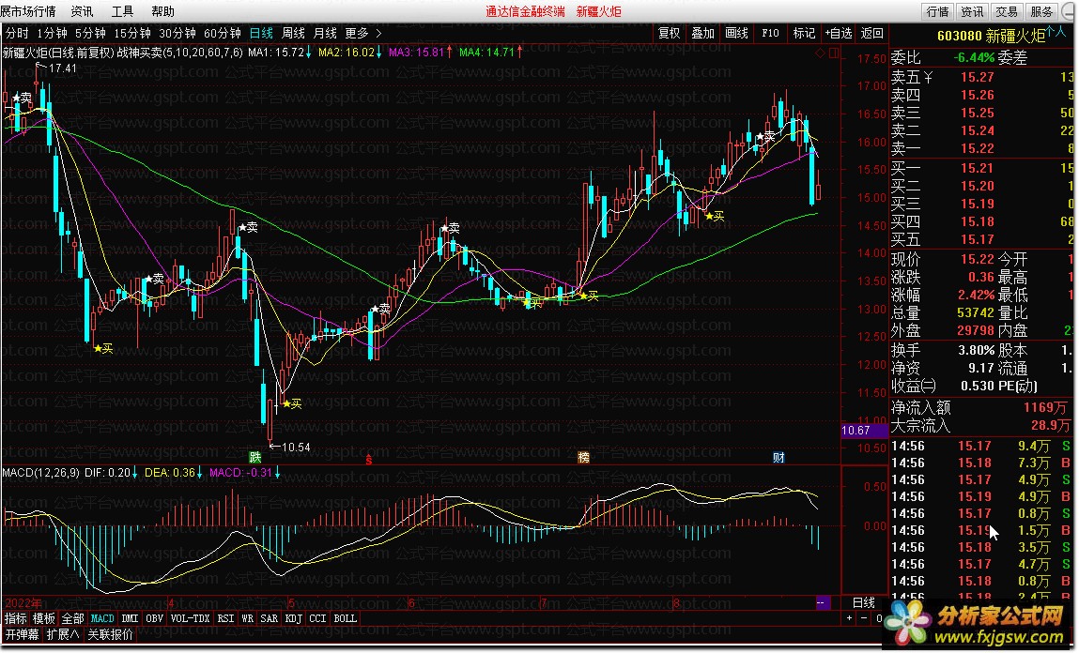Viewport: 1079px width, 653px height.
Task: Click the 日线 label at bottom right of the chart
Action: point(864,603)
